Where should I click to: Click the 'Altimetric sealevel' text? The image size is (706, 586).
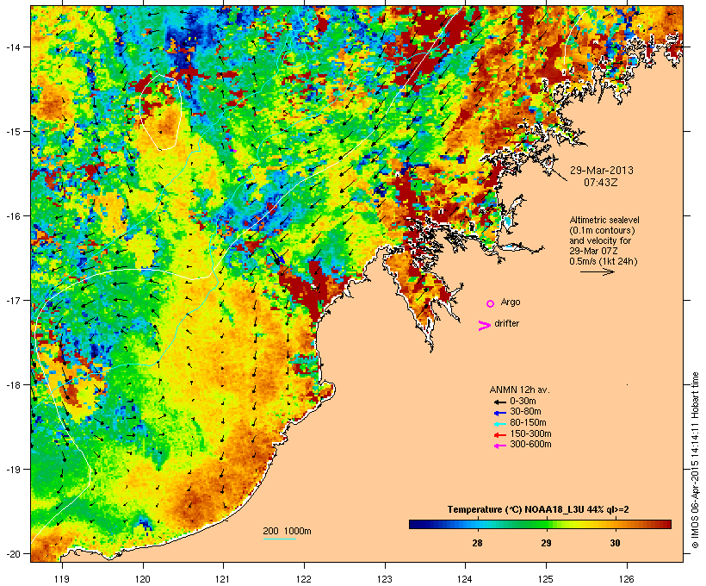point(604,221)
